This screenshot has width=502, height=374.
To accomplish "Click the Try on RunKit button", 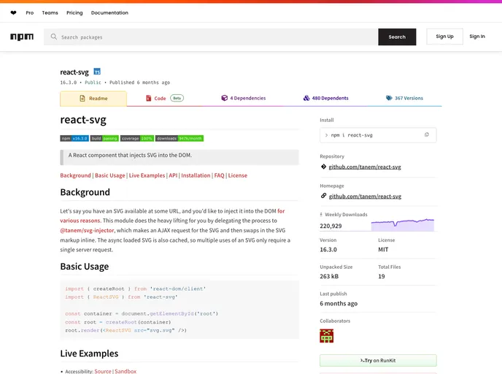I will (378, 361).
